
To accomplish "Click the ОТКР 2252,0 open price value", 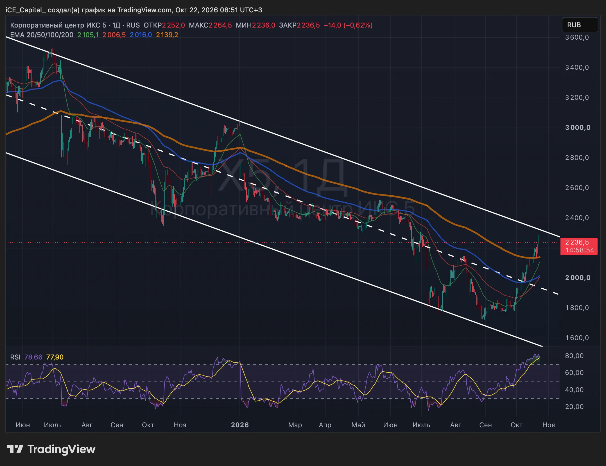I will click(164, 25).
